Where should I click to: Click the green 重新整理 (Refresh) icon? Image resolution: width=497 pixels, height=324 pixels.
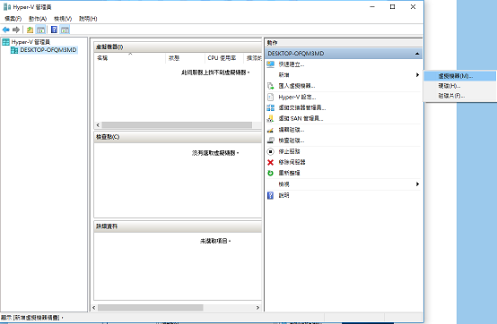tap(270, 173)
